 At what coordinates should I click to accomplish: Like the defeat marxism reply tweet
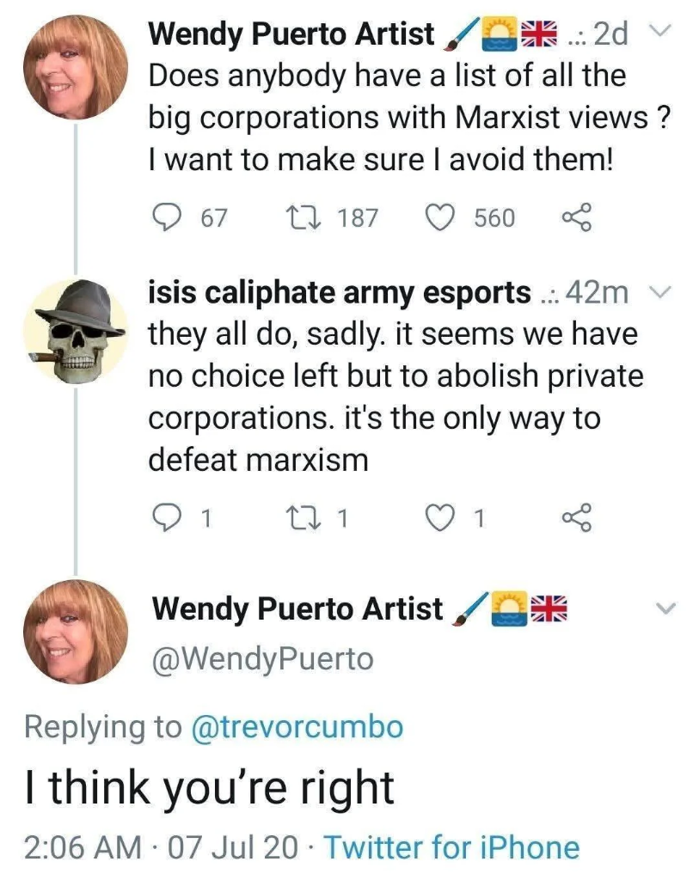(x=441, y=517)
